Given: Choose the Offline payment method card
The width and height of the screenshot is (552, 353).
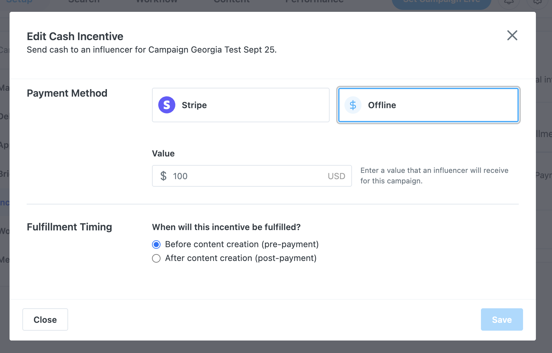Looking at the screenshot, I should pos(428,105).
